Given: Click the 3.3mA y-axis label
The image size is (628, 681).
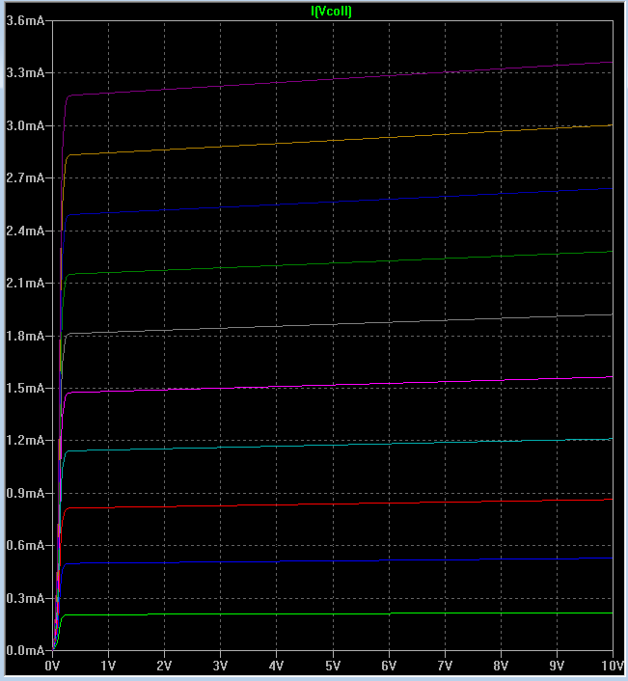Looking at the screenshot, I should tap(25, 72).
